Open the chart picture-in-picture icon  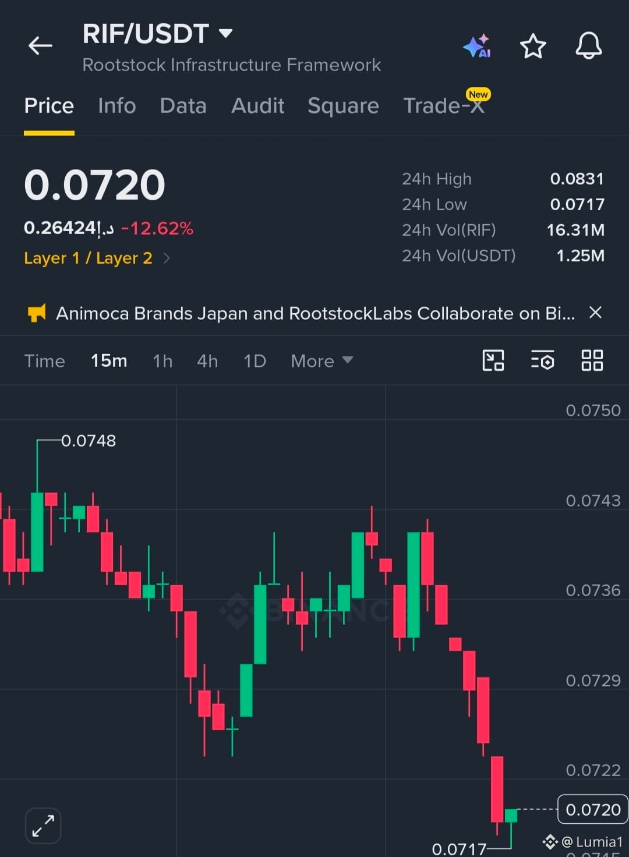[493, 360]
